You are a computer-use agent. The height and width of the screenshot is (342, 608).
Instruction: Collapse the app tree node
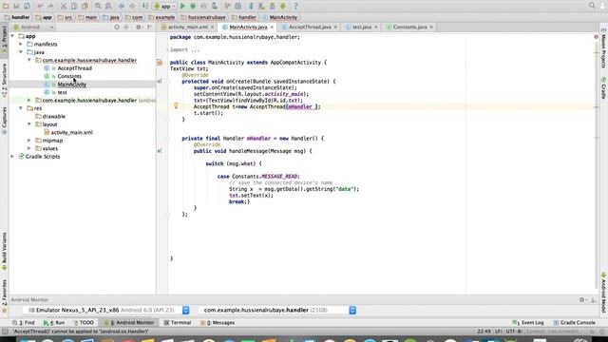click(12, 36)
